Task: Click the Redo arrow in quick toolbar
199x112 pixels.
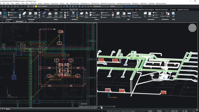Action: click(x=24, y=6)
